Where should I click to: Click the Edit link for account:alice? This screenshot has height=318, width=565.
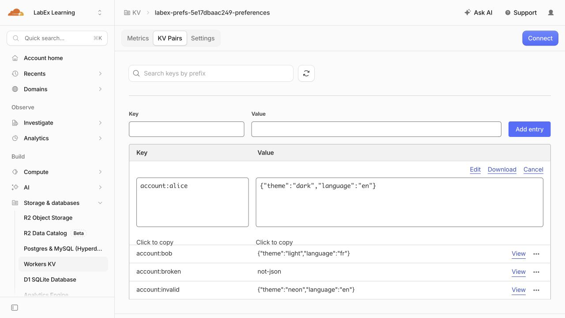(475, 170)
